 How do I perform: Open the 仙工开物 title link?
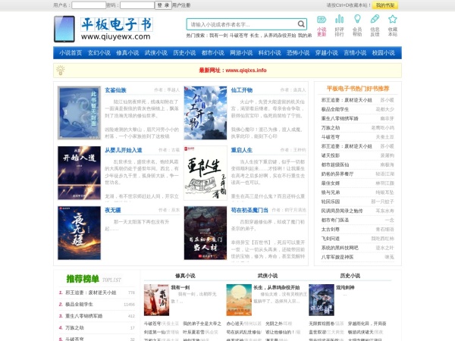coord(242,90)
